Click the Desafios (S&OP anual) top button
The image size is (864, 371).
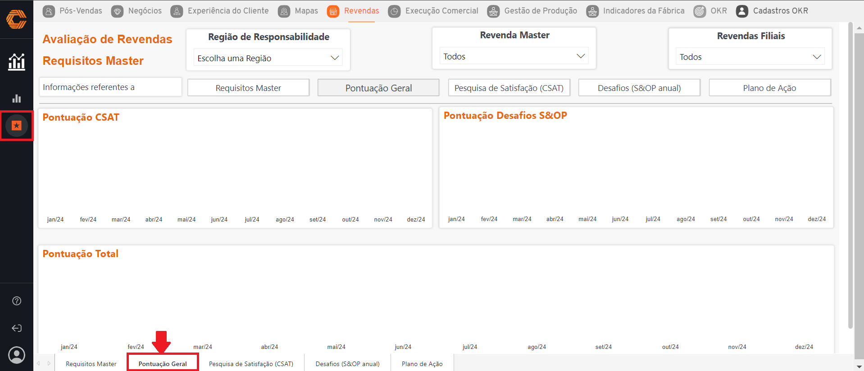[639, 88]
